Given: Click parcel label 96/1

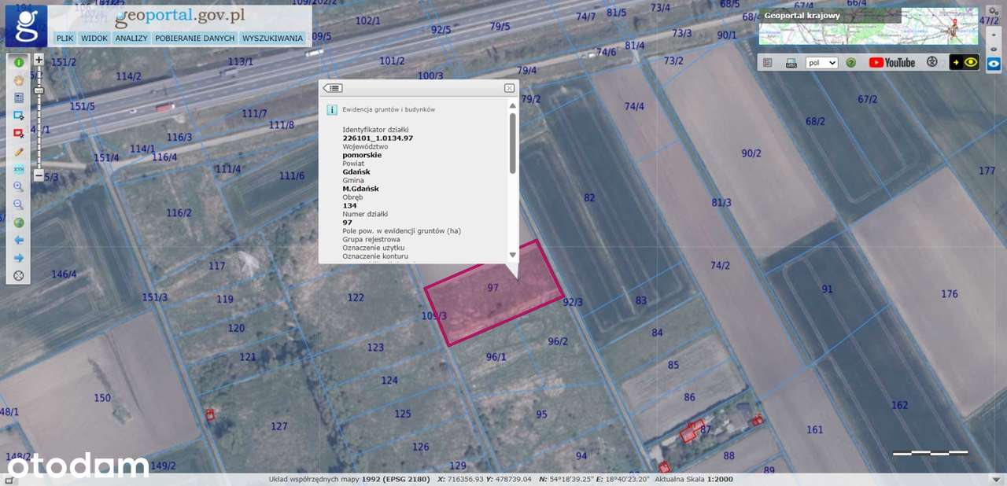Looking at the screenshot, I should [496, 357].
